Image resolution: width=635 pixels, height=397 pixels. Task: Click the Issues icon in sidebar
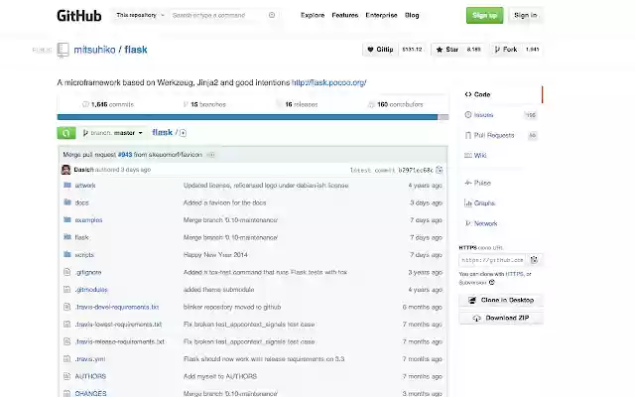pos(468,115)
